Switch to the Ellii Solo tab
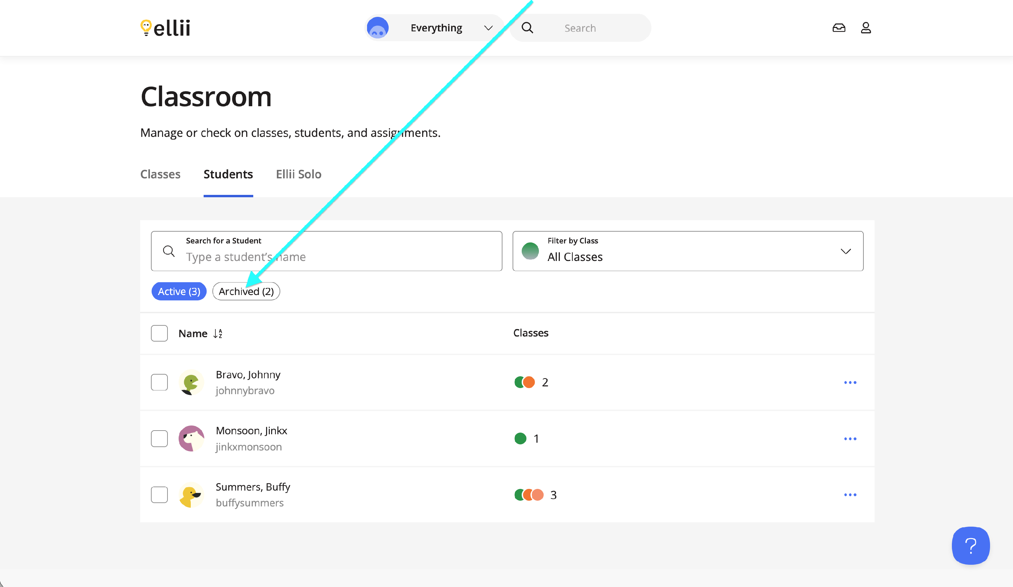 298,174
